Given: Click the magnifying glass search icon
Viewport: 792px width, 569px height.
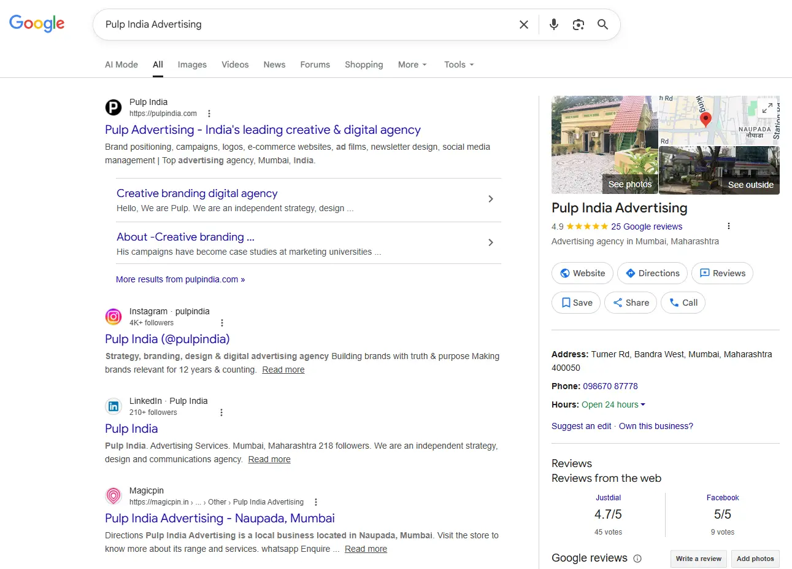Looking at the screenshot, I should pos(602,25).
